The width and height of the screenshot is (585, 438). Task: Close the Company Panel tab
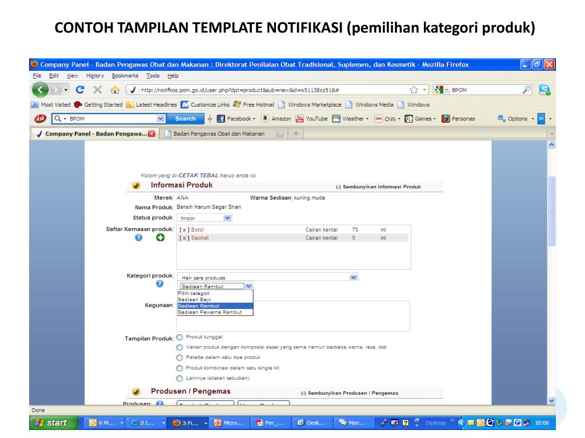pyautogui.click(x=151, y=133)
